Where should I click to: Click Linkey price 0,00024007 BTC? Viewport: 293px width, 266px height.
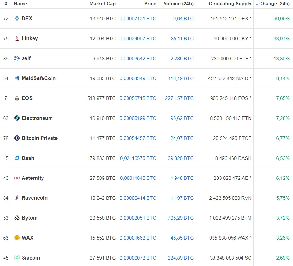(x=138, y=39)
